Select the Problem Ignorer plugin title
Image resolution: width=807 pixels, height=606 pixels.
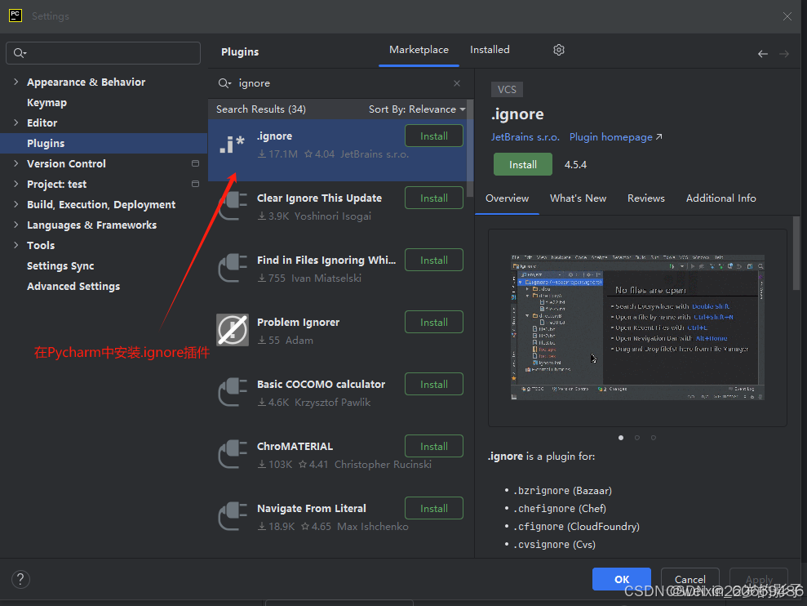298,322
